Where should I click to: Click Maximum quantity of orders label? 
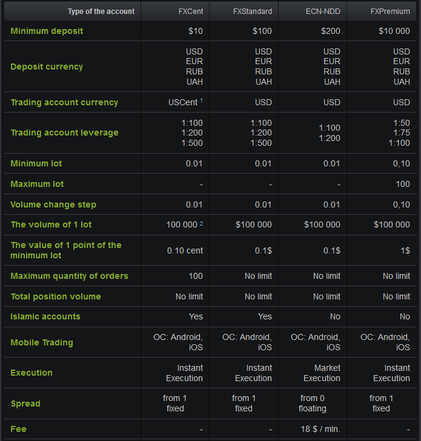pyautogui.click(x=69, y=276)
